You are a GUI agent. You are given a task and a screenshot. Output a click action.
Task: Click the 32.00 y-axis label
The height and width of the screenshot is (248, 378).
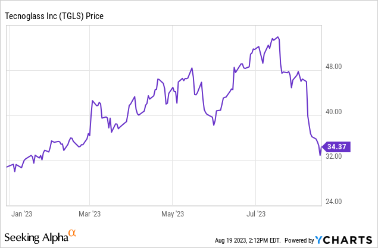click(333, 156)
